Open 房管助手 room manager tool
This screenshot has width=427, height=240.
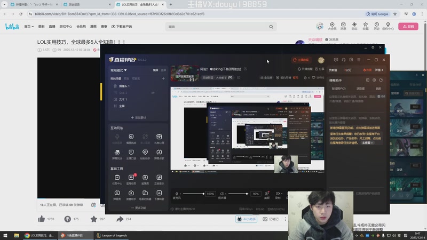131,195
